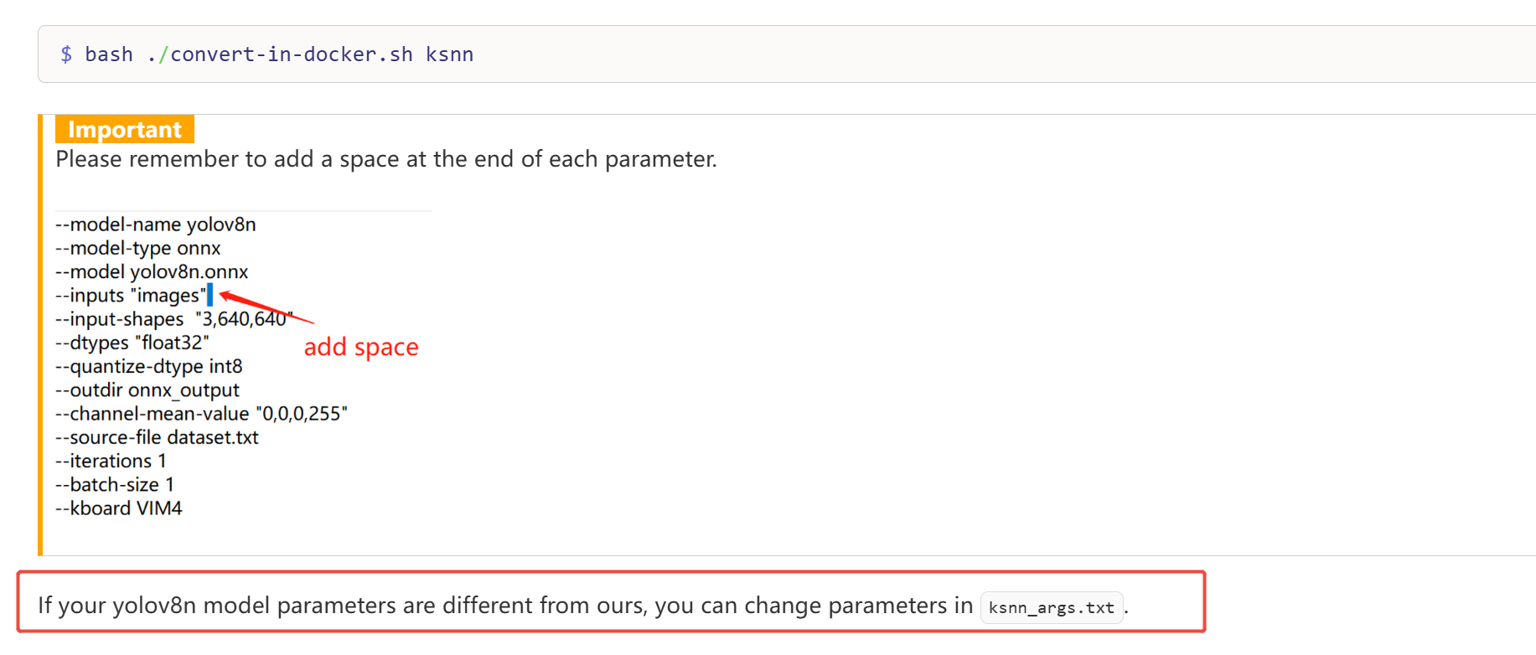Image resolution: width=1536 pixels, height=655 pixels.
Task: Click the --channel-mean-value "0,0,0,255" line
Action: [x=201, y=414]
